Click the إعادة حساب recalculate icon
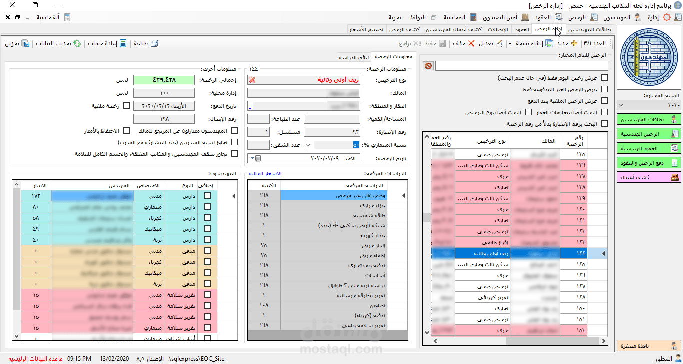Screen dimensions: 683x364 [x=123, y=43]
